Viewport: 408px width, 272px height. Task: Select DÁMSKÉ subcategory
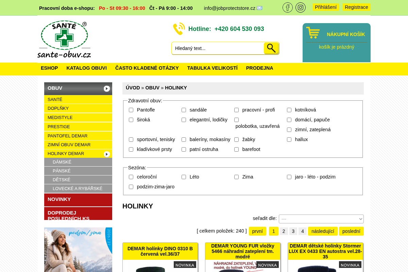pyautogui.click(x=78, y=162)
